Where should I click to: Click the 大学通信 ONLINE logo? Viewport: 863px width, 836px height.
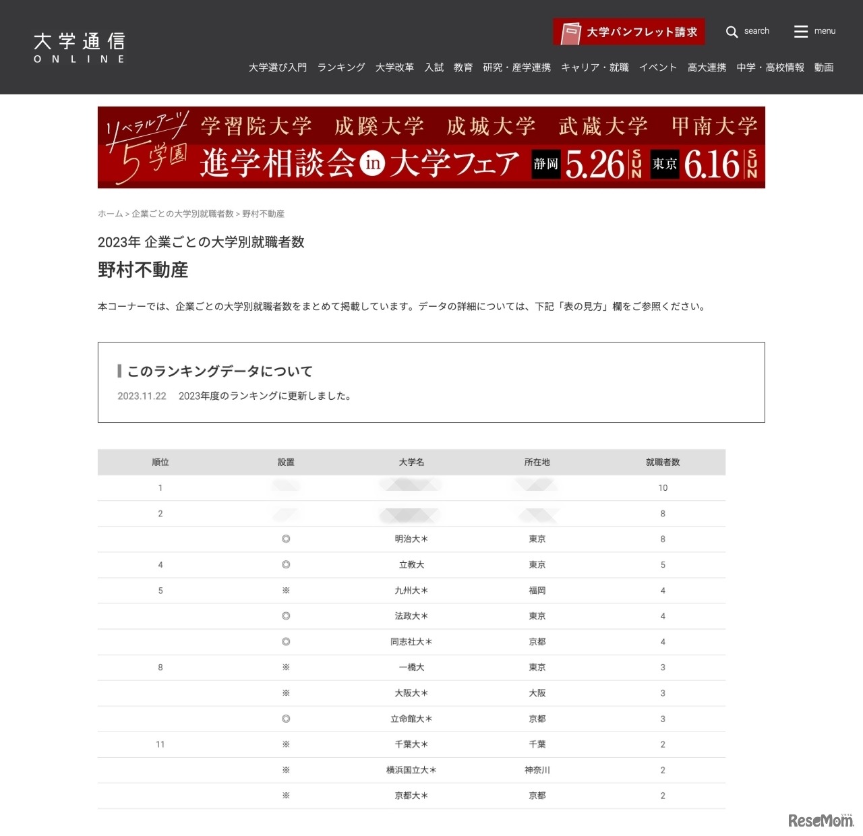pos(80,48)
